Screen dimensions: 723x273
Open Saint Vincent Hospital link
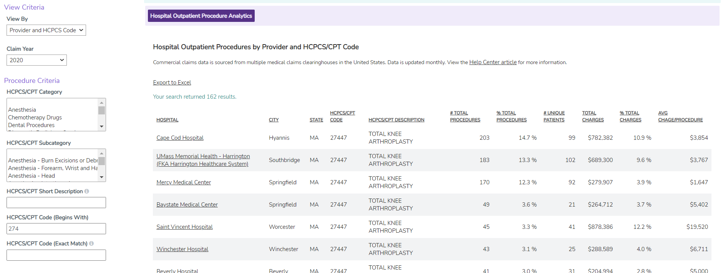click(x=184, y=227)
